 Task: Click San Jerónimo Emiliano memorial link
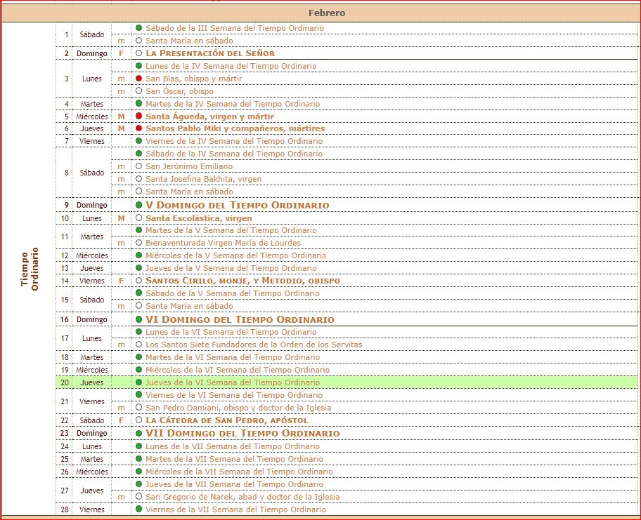pyautogui.click(x=189, y=166)
